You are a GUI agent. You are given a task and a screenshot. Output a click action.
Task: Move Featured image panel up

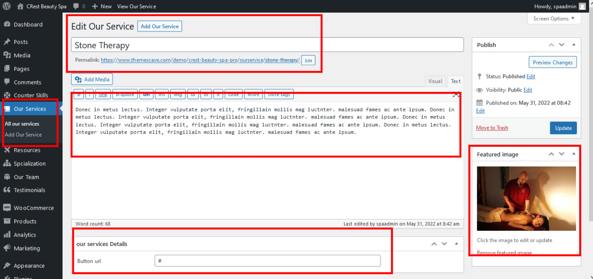(551, 154)
